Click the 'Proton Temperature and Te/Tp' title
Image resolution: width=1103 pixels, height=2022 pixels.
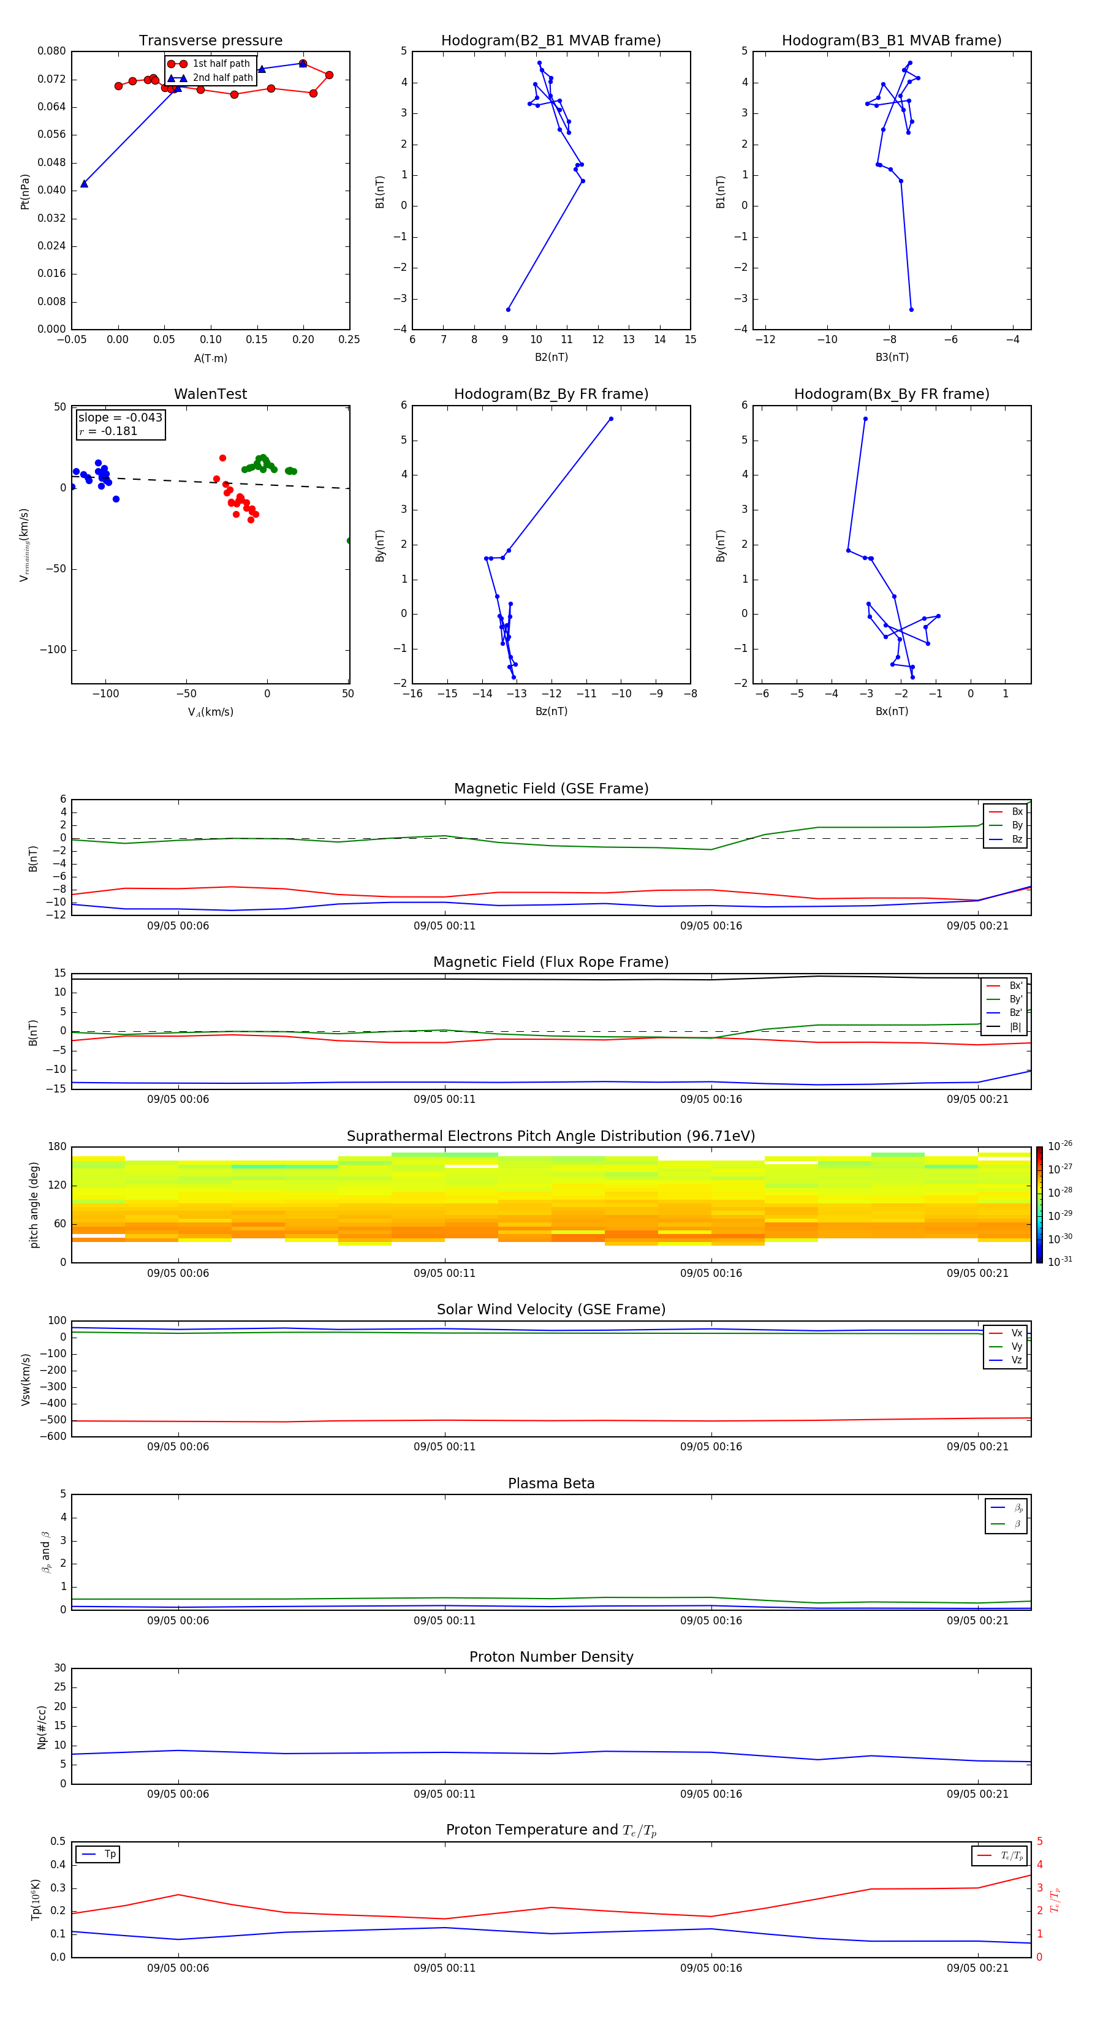551,1830
